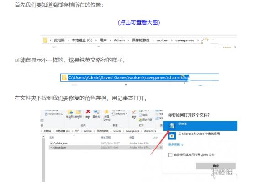Select Admin in the top breadcrumb path
Viewport: 274px width, 185px height.
(119, 40)
